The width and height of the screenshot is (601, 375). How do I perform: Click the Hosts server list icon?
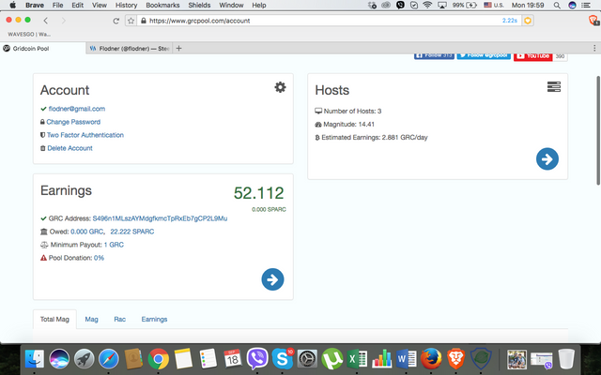(x=554, y=87)
